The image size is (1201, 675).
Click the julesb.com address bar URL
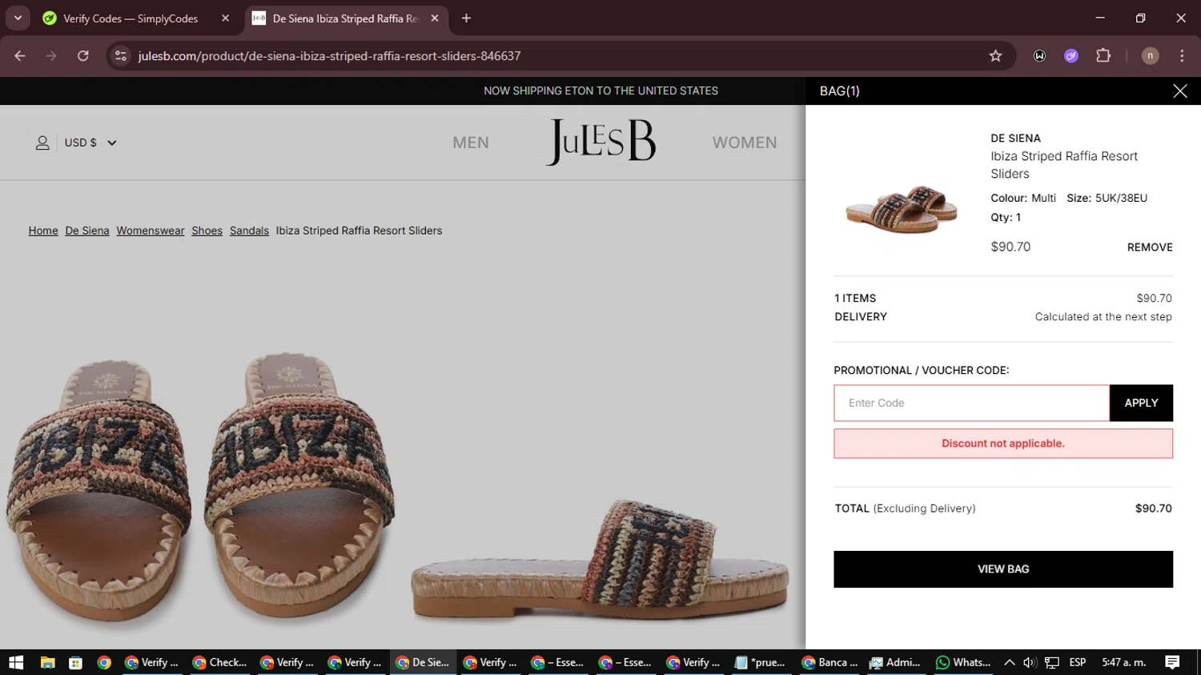point(329,56)
